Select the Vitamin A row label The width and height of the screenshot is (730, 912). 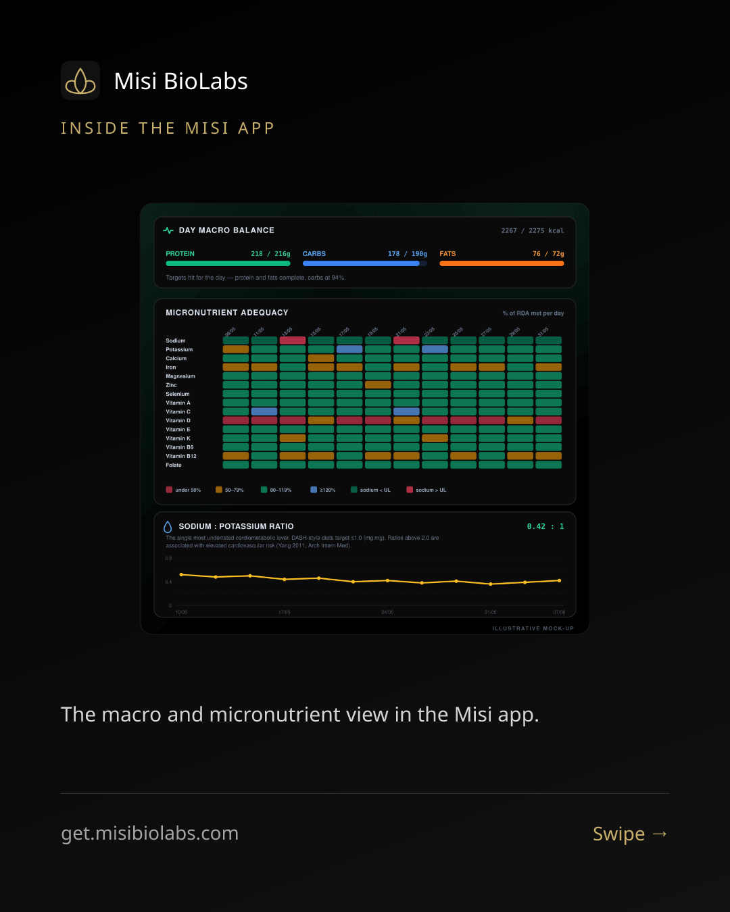pyautogui.click(x=178, y=403)
